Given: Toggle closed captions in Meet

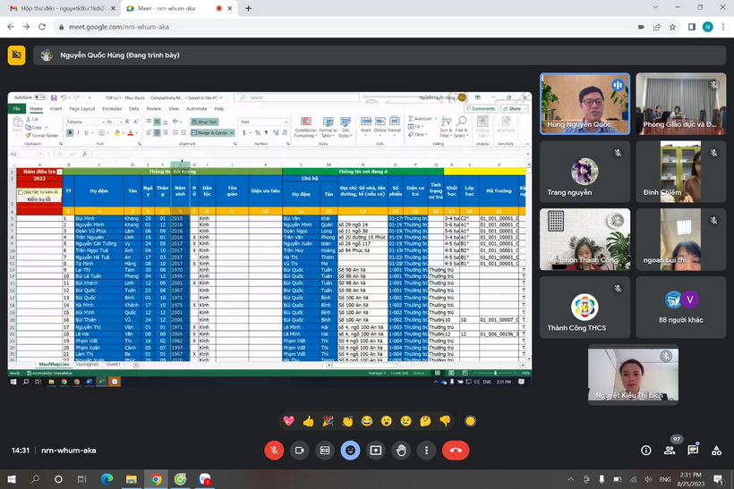Looking at the screenshot, I should [325, 451].
